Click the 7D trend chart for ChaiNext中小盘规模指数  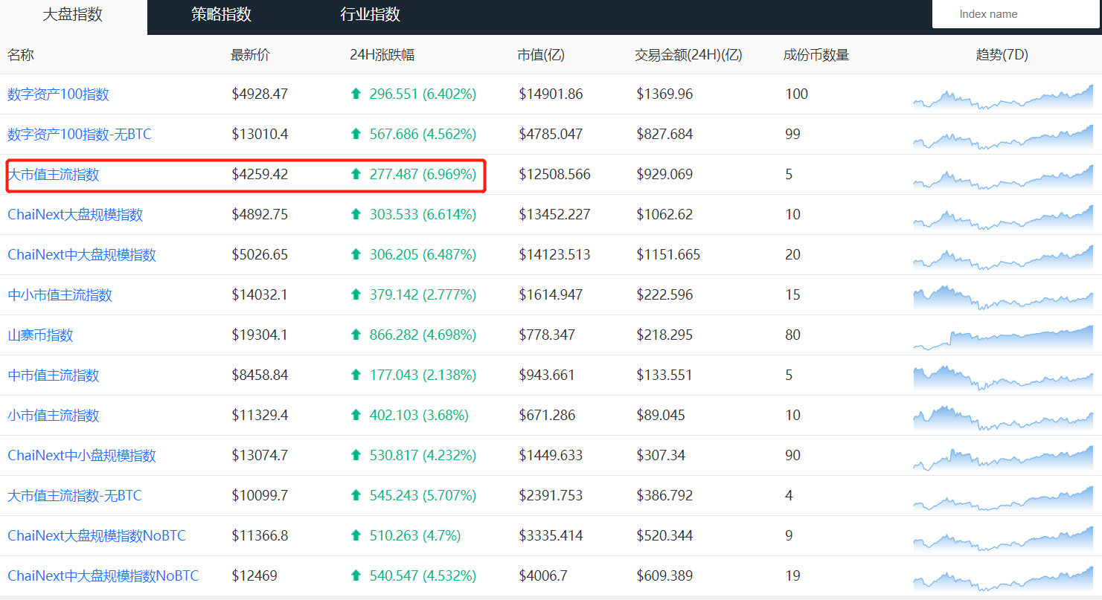(x=1003, y=458)
